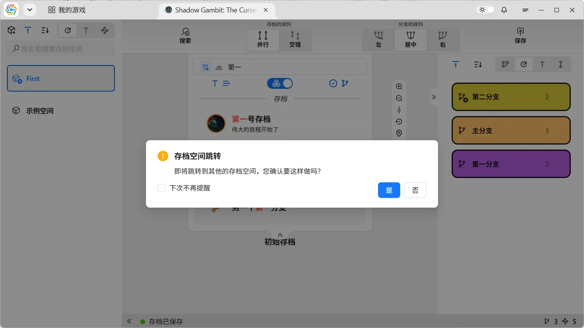Cancel jump with 否 button
This screenshot has height=328, width=584.
coord(415,190)
